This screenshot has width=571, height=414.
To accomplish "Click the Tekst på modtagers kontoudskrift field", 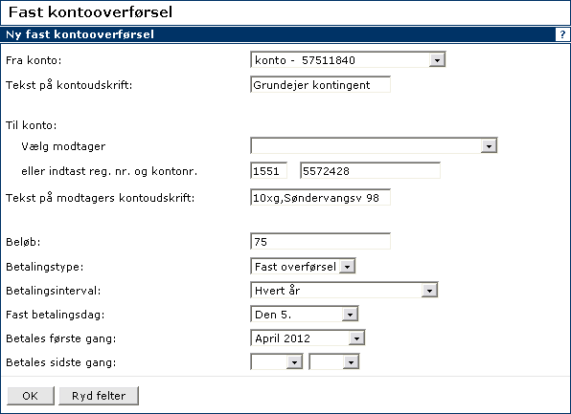I will tap(320, 197).
